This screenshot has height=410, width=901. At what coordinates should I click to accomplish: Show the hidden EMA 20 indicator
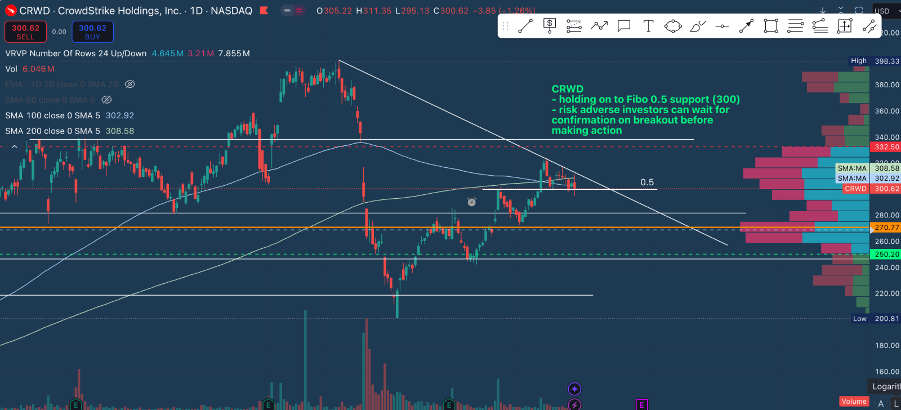click(x=130, y=84)
